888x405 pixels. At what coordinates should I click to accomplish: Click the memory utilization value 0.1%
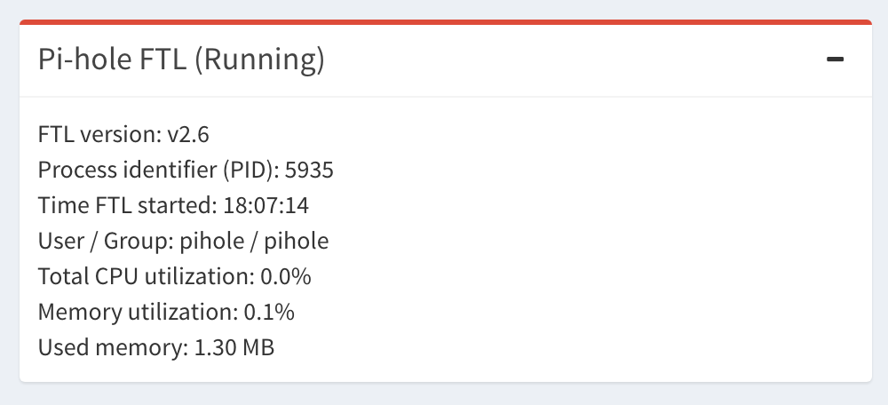(270, 312)
